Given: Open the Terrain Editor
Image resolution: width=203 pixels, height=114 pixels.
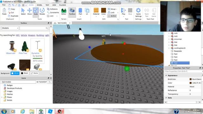Looking at the screenshot, I should (x=64, y=11).
